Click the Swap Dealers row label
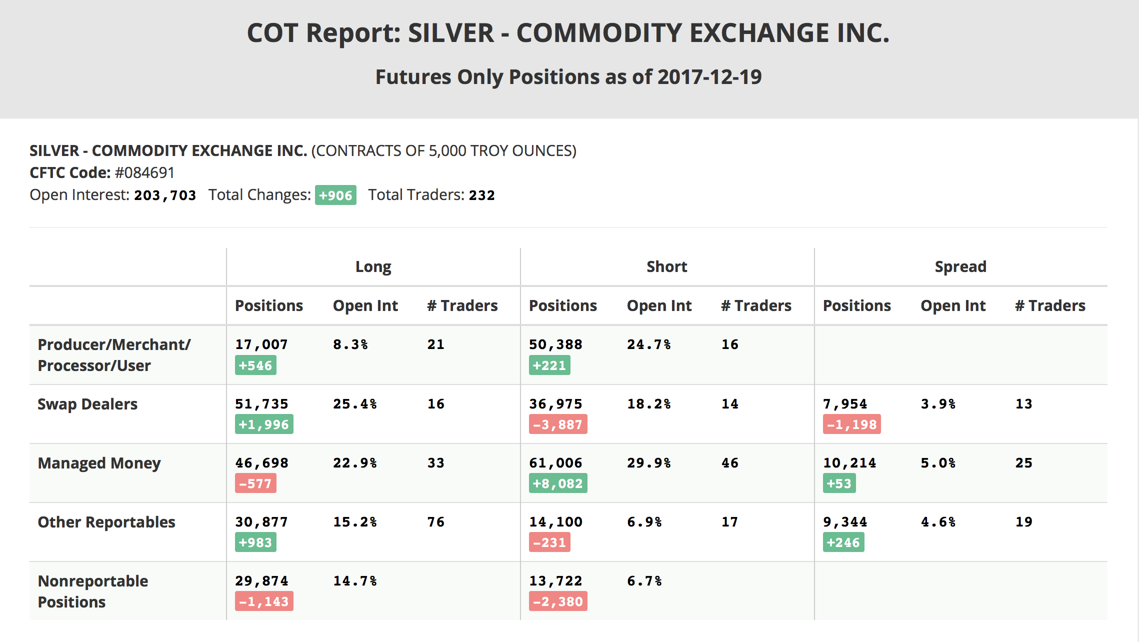This screenshot has width=1139, height=642. click(87, 404)
